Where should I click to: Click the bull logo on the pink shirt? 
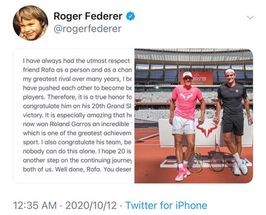point(186,96)
